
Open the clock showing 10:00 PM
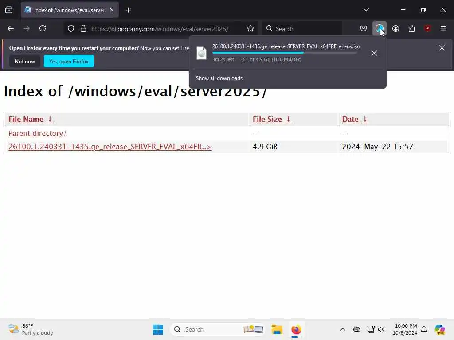405,329
